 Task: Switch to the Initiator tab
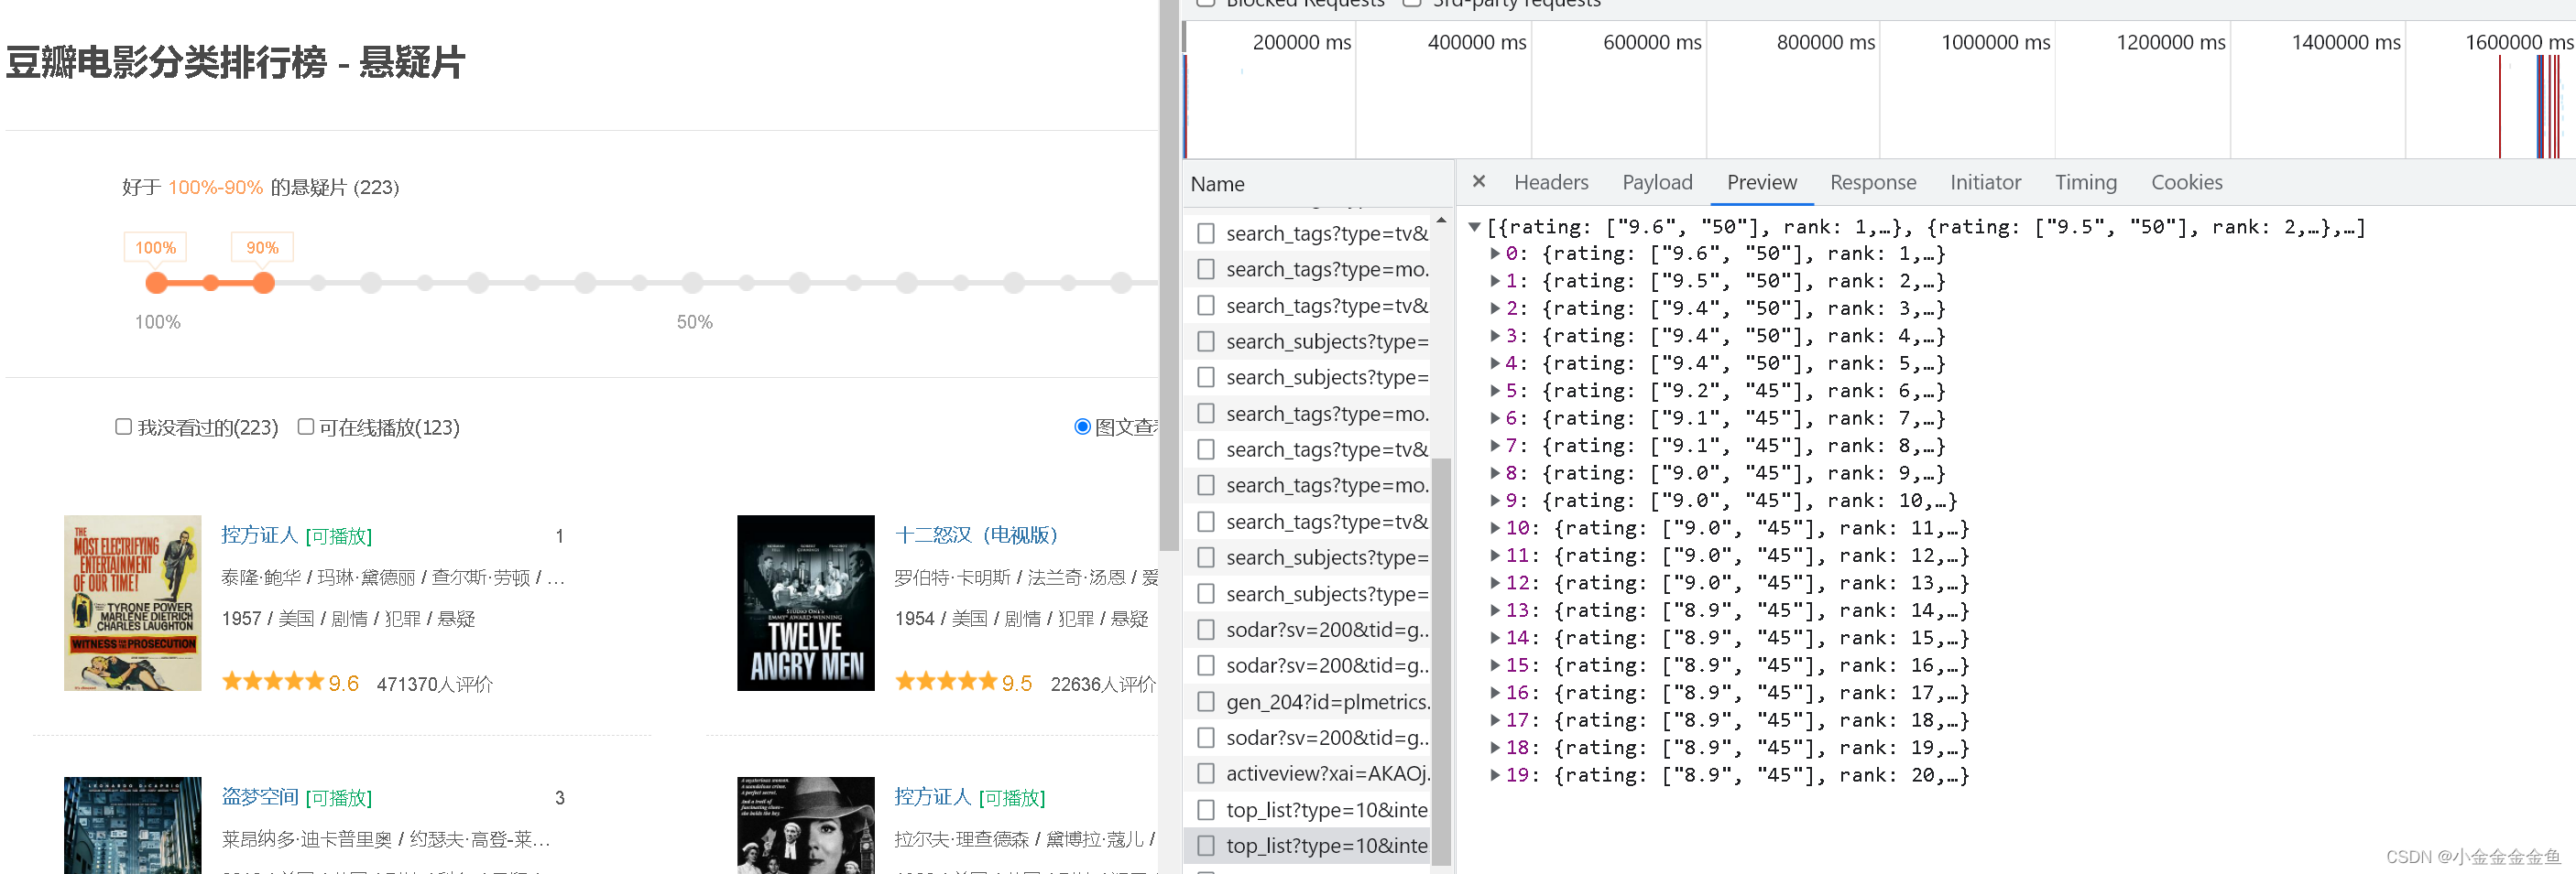[1985, 183]
